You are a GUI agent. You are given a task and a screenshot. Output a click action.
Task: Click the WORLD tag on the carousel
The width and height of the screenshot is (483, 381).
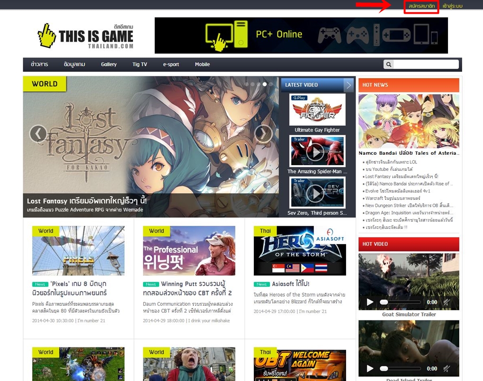(x=45, y=84)
